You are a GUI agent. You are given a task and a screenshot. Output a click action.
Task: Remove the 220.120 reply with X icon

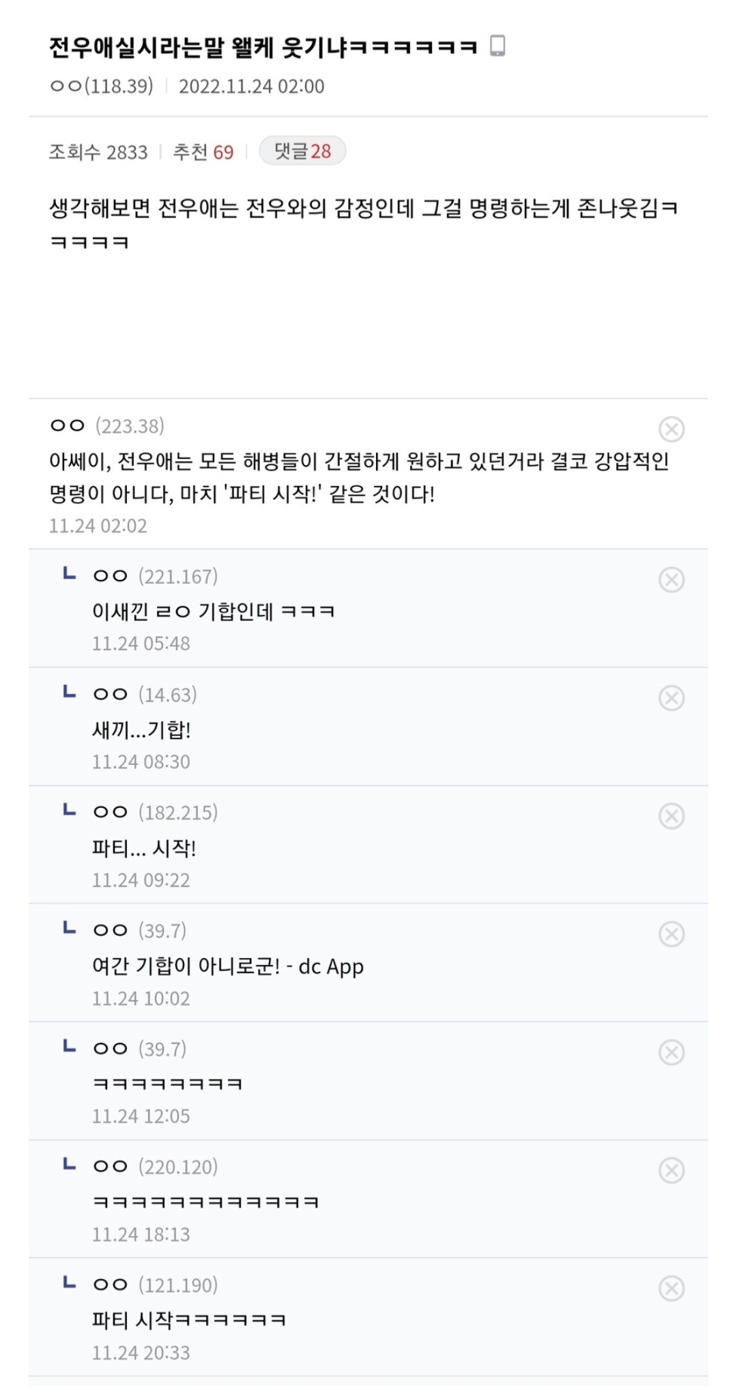click(x=671, y=1171)
